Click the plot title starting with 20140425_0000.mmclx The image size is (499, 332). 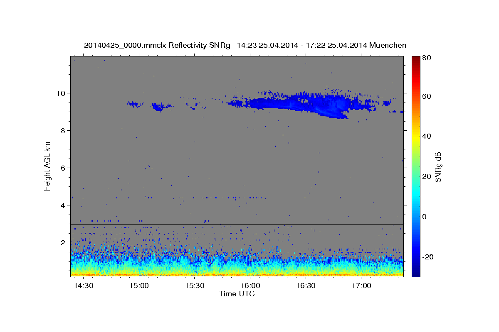point(245,45)
